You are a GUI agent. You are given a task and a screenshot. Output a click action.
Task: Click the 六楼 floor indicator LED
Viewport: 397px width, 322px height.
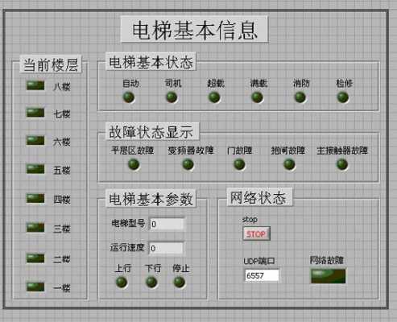35,140
